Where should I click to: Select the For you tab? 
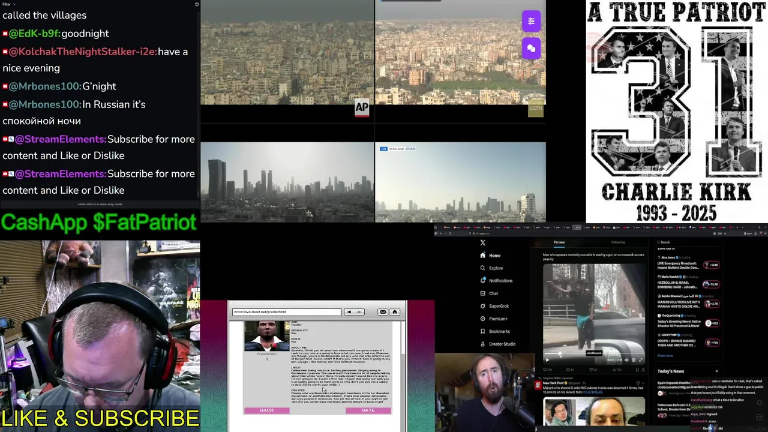[x=559, y=242]
